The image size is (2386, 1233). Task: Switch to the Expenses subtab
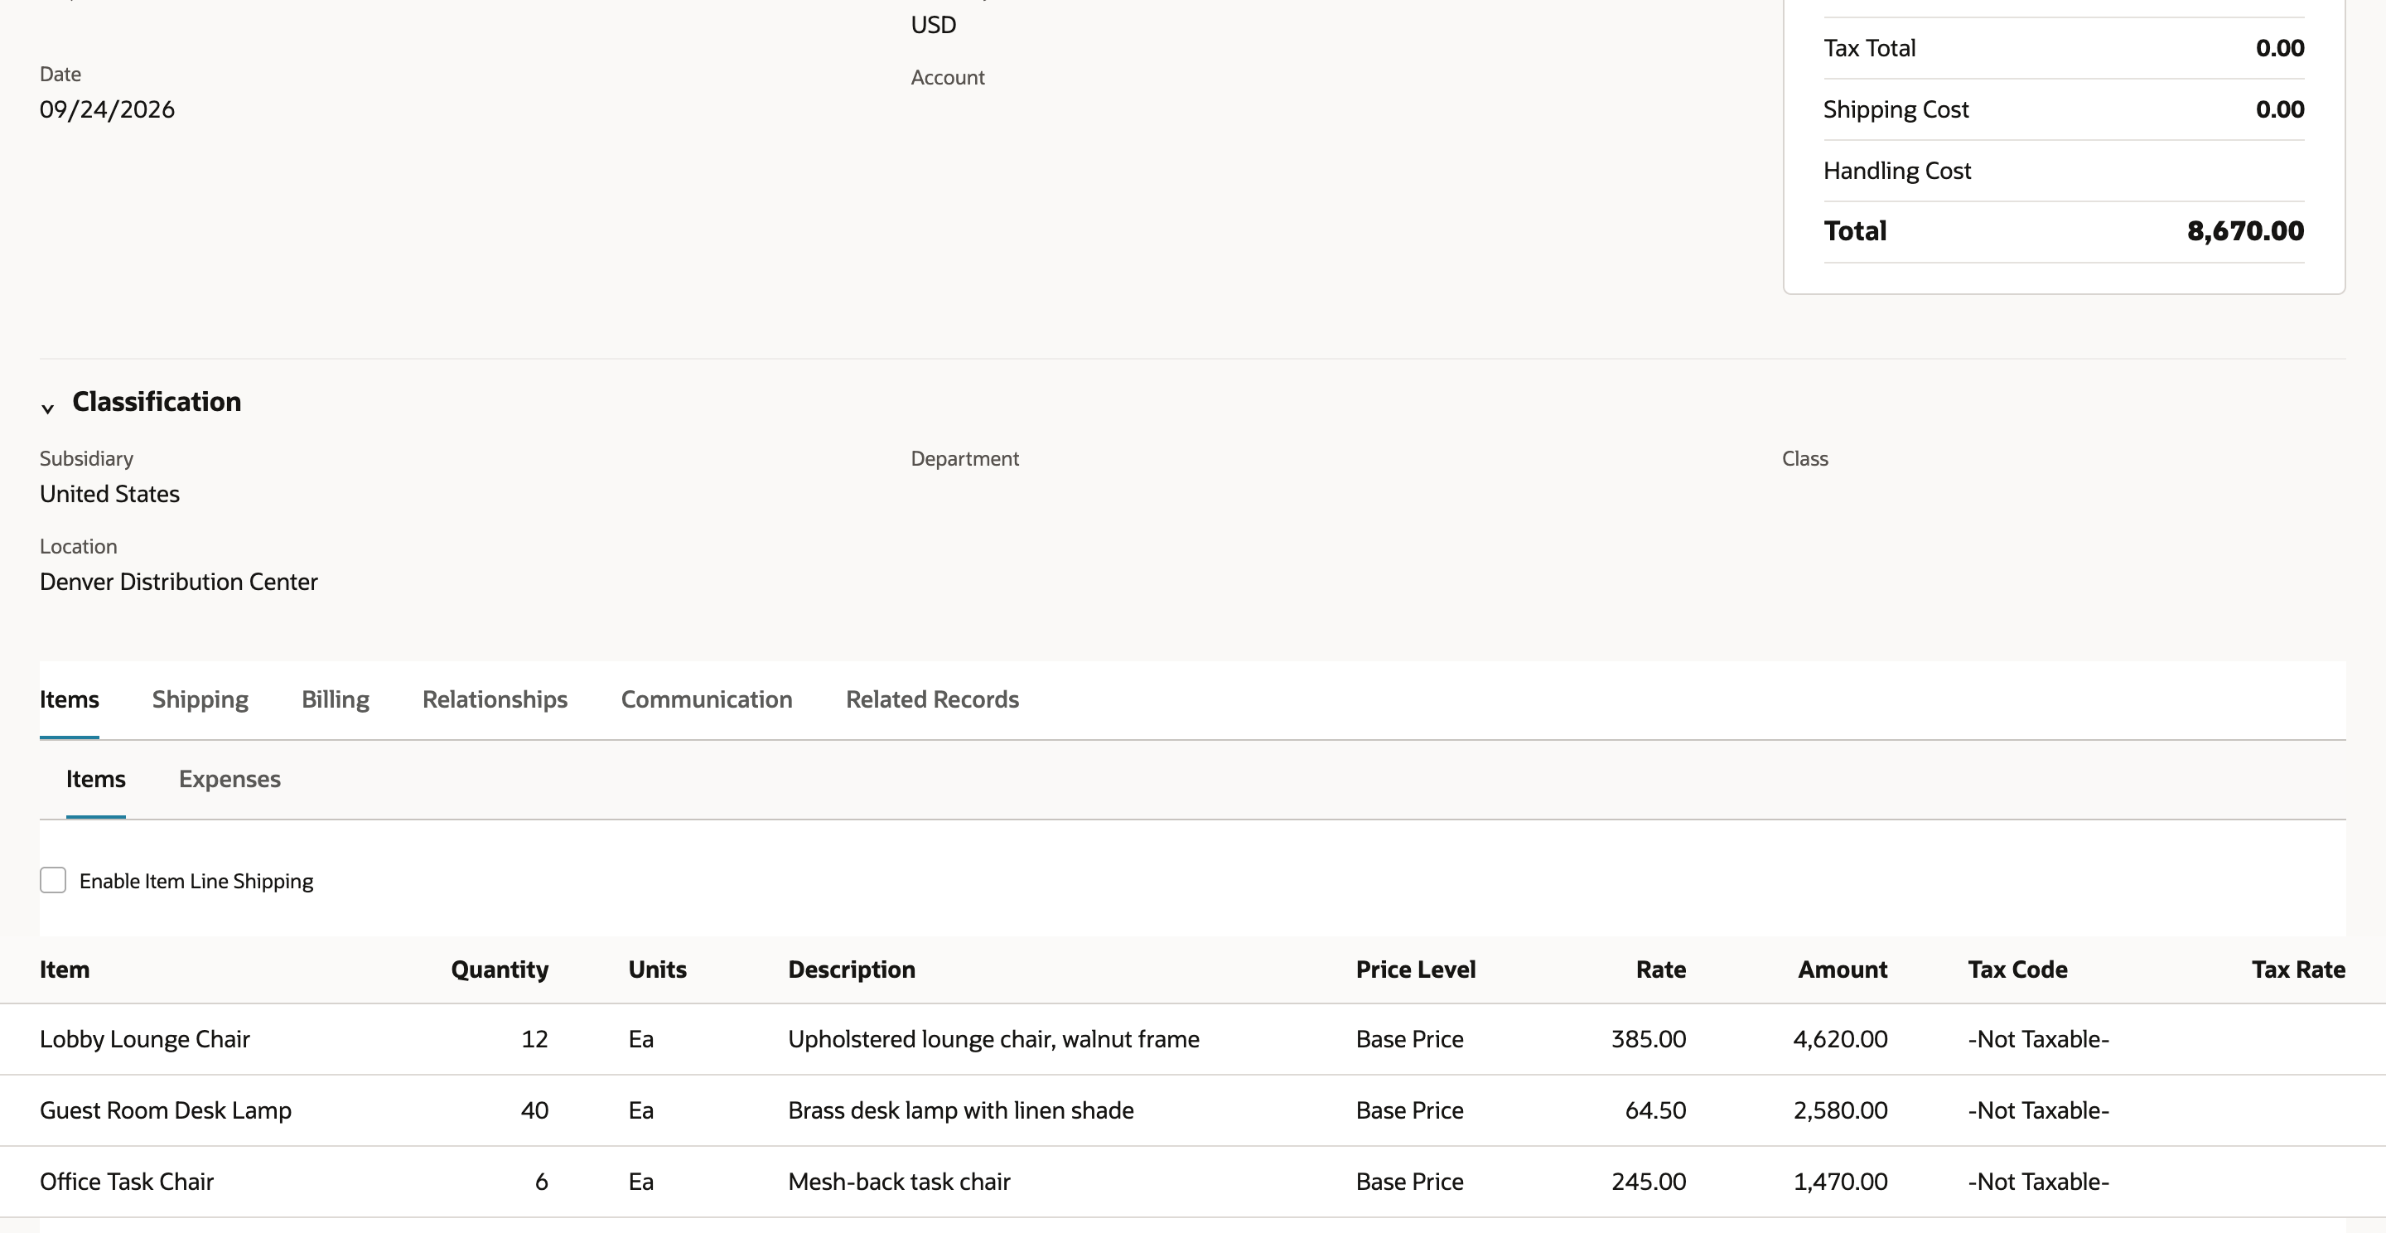229,779
